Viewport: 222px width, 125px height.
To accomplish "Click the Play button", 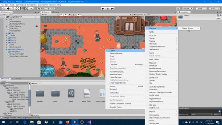I will click(x=103, y=9).
